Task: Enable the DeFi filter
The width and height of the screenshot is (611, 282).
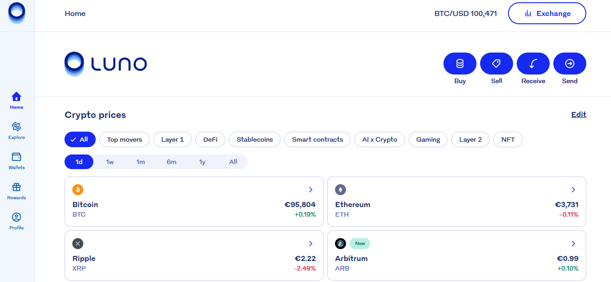Action: (210, 139)
